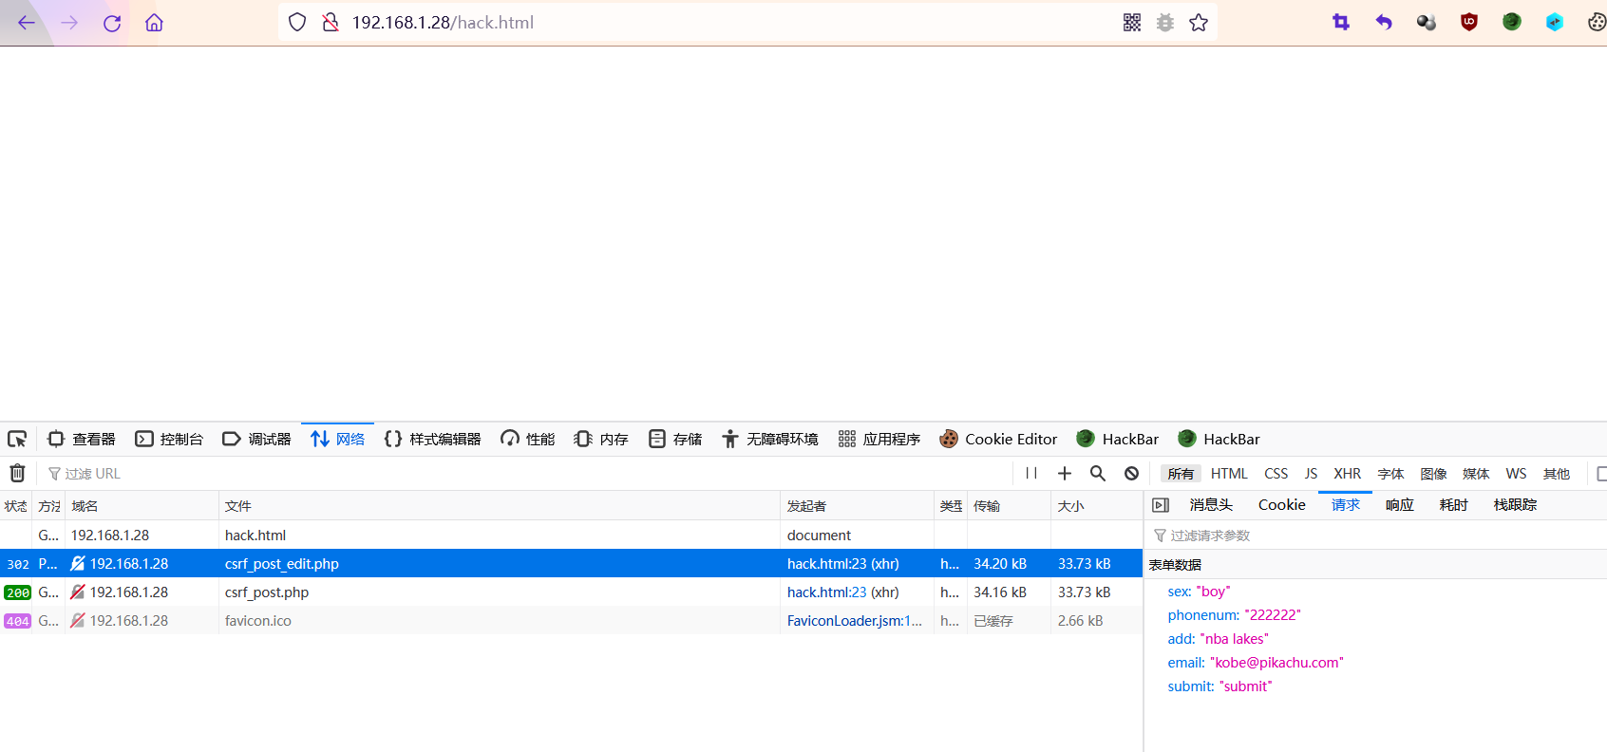Viewport: 1607px width, 752px height.
Task: Click the browser forward arrow
Action: tap(69, 23)
